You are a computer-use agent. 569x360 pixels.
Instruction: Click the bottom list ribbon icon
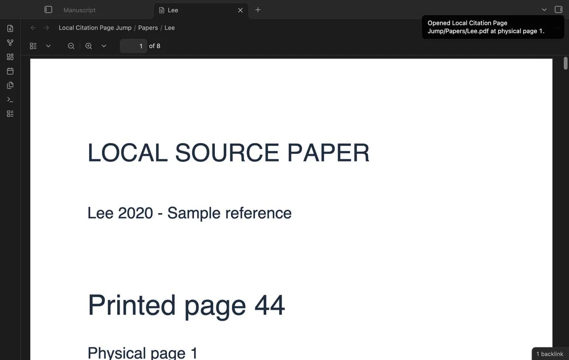click(x=10, y=114)
